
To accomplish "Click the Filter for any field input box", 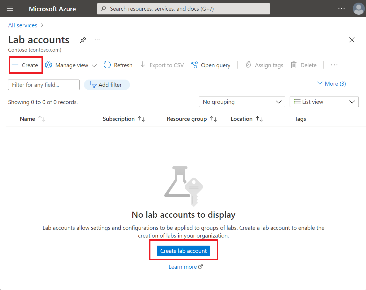I will coord(44,84).
